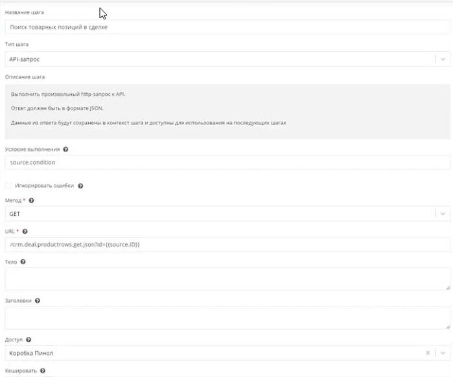Clear the Коробка Пинол selection with X
This screenshot has width=453, height=377.
pos(428,353)
